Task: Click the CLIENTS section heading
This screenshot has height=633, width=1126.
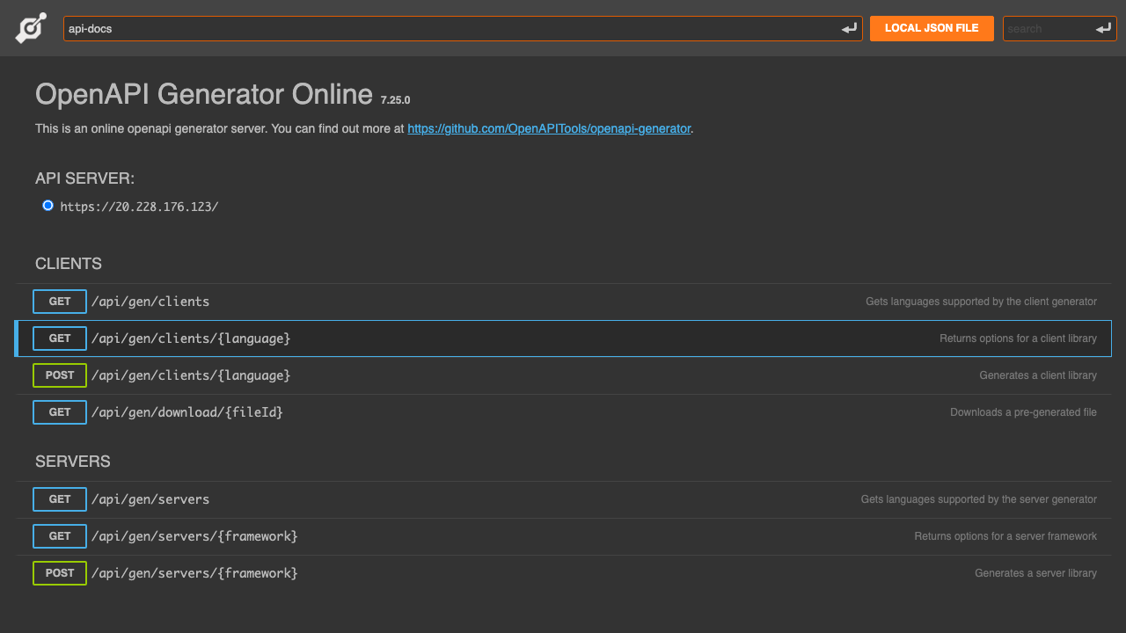Action: coord(69,264)
